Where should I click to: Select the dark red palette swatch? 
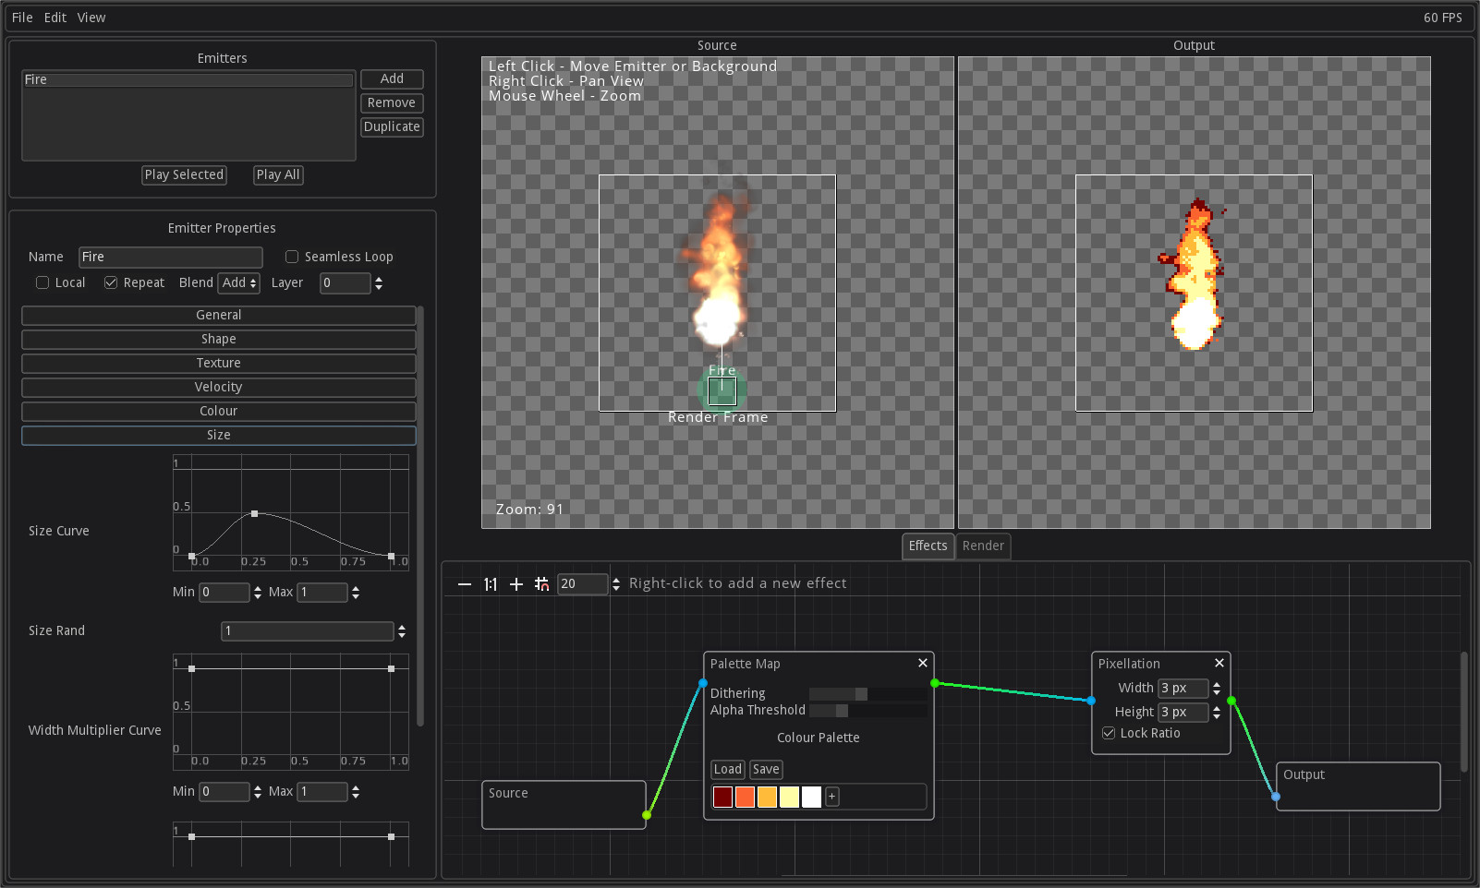click(x=722, y=797)
